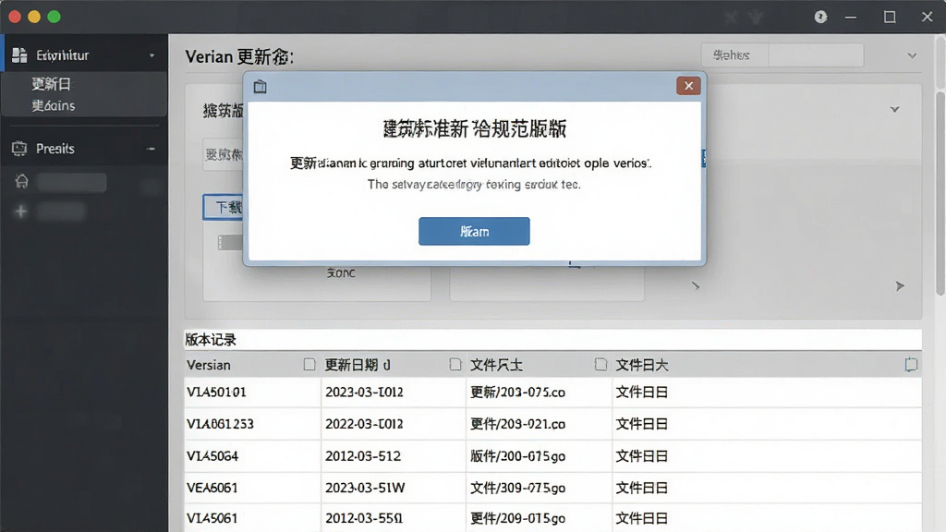Click the date cell 2023-03-51W
Image resolution: width=946 pixels, height=532 pixels.
[365, 488]
